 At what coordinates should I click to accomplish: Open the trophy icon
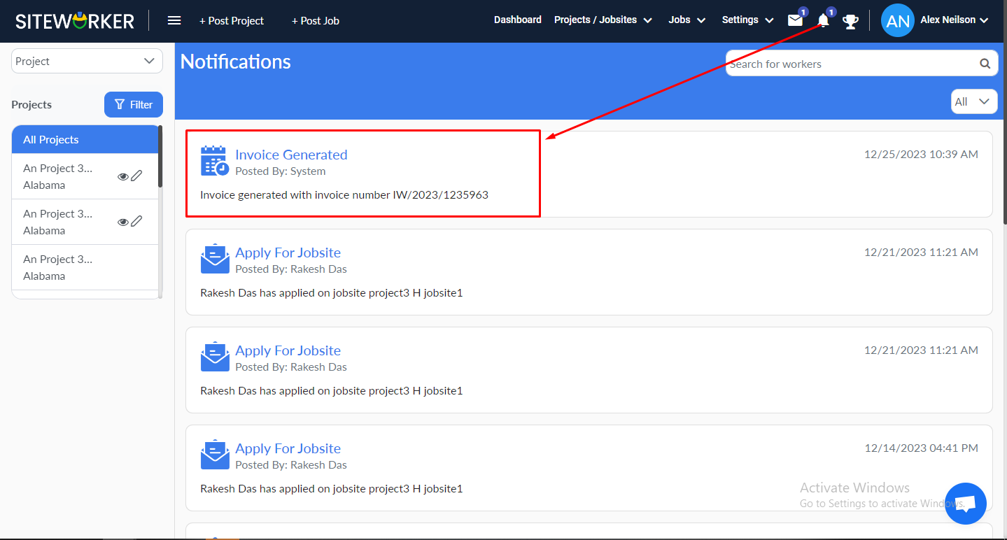coord(850,21)
